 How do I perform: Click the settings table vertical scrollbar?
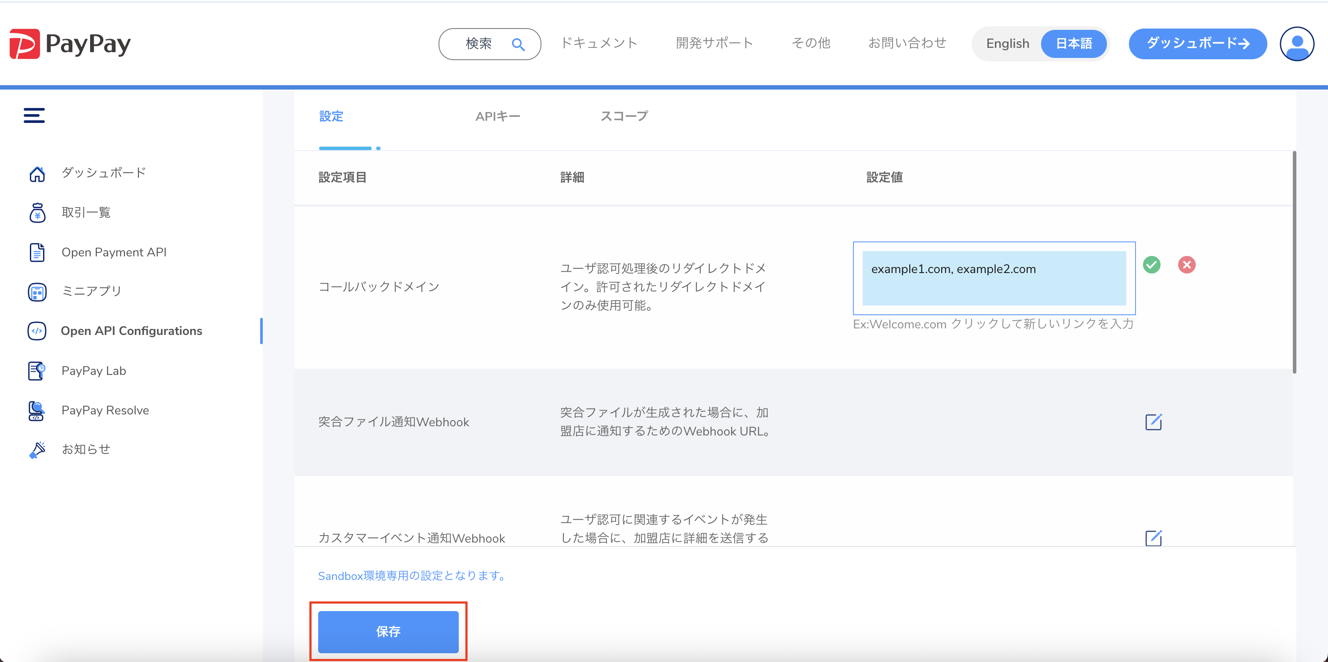coord(1294,262)
